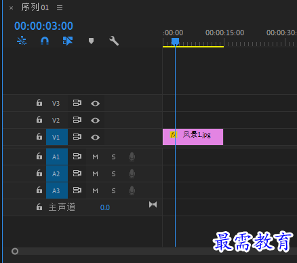This screenshot has height=263, width=297.
Task: Click the 主声道 master track label
Action: tap(62, 207)
